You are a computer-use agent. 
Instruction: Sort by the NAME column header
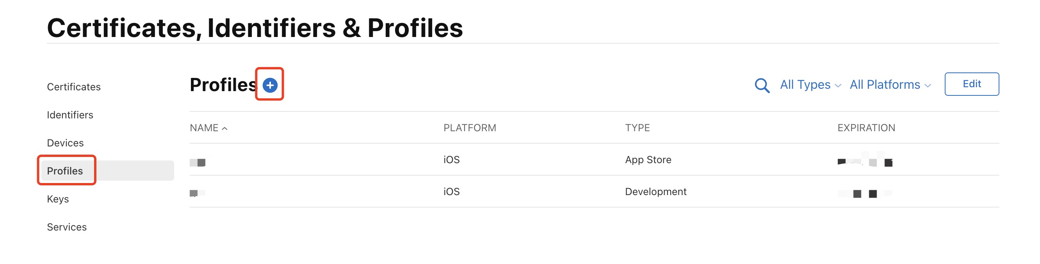click(x=204, y=128)
